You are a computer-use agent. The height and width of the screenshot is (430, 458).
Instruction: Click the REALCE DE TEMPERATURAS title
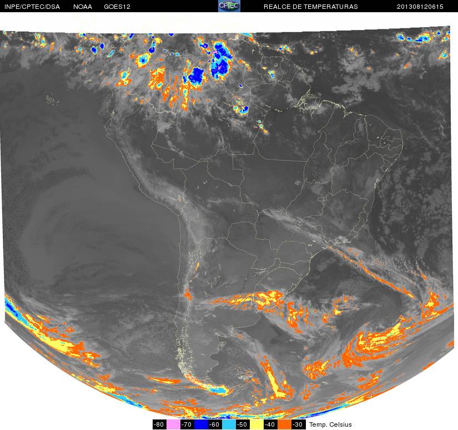tap(311, 7)
